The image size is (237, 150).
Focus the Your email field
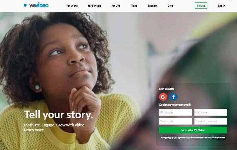176,121
